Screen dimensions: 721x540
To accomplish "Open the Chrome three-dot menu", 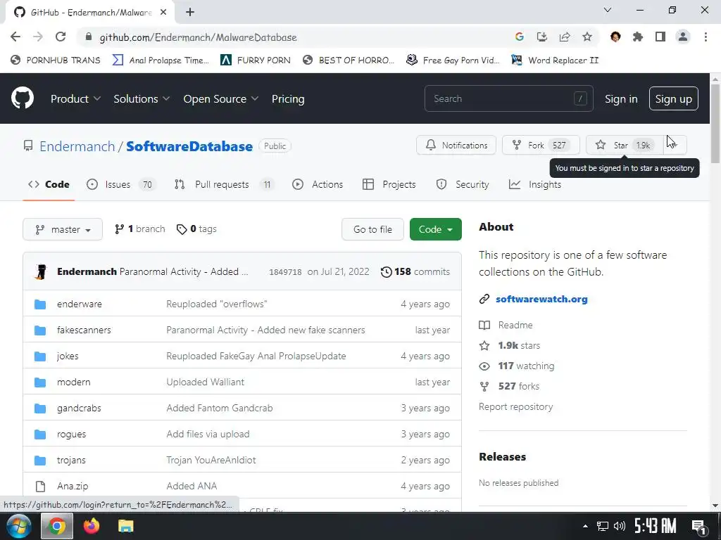I will [x=706, y=37].
